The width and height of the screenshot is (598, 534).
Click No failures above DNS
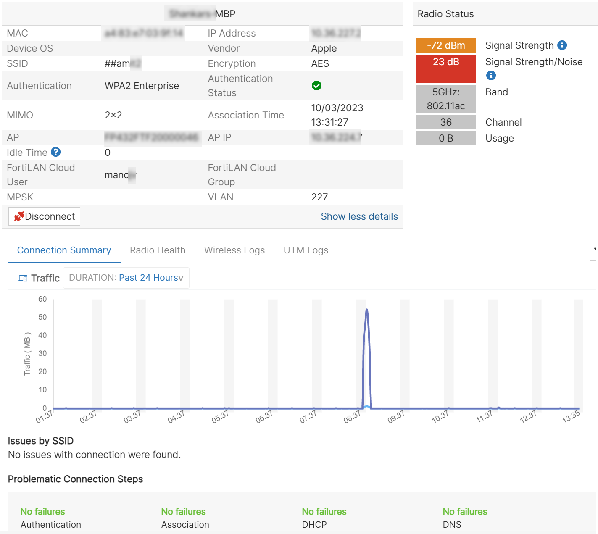click(465, 512)
